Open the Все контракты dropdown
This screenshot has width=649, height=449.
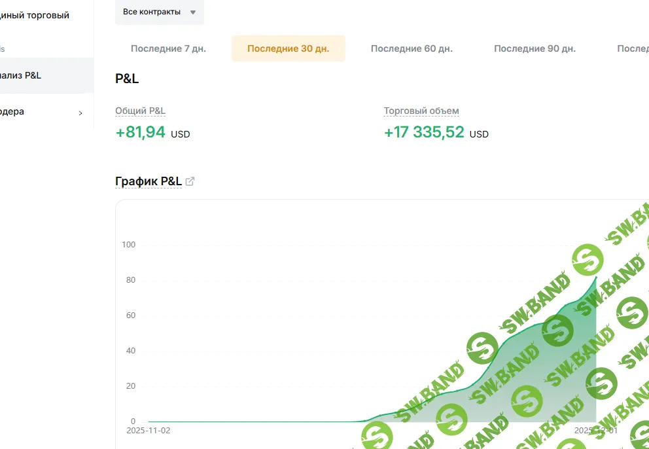point(160,12)
